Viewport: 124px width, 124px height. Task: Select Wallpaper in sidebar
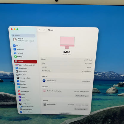point(22,87)
